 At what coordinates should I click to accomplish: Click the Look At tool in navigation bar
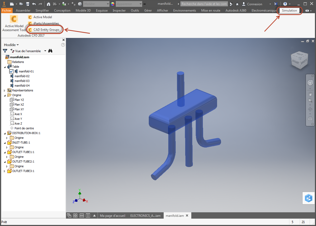[x=310, y=119]
